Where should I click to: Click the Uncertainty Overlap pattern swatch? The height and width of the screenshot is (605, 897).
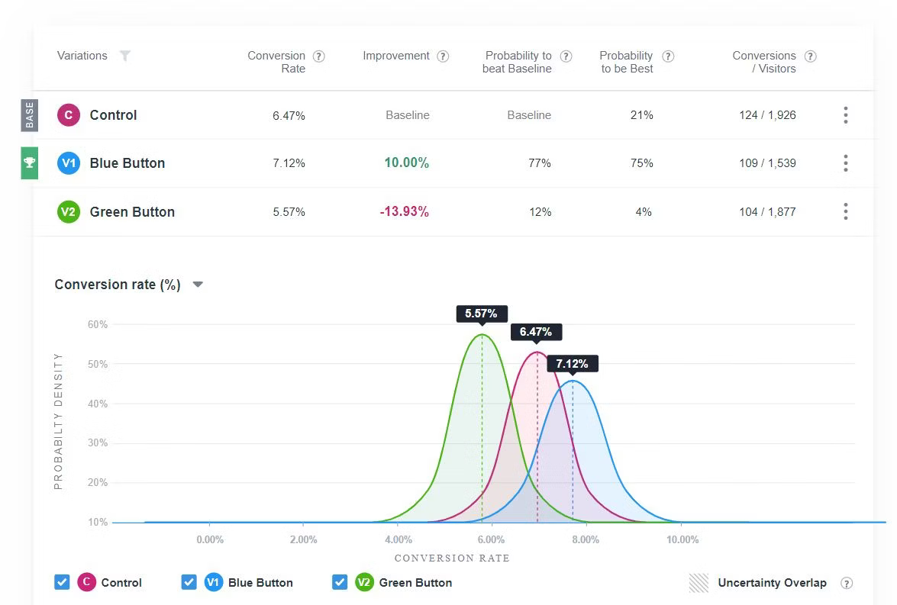coord(699,582)
